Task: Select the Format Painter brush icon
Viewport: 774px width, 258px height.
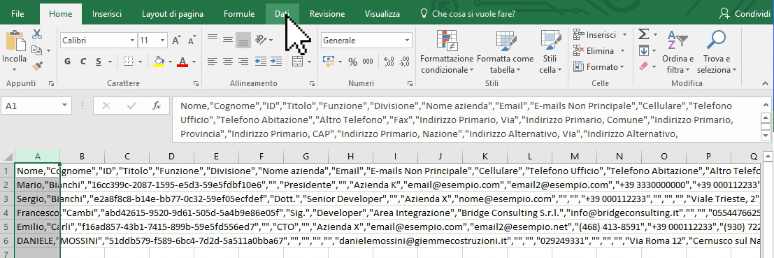Action: (37, 66)
